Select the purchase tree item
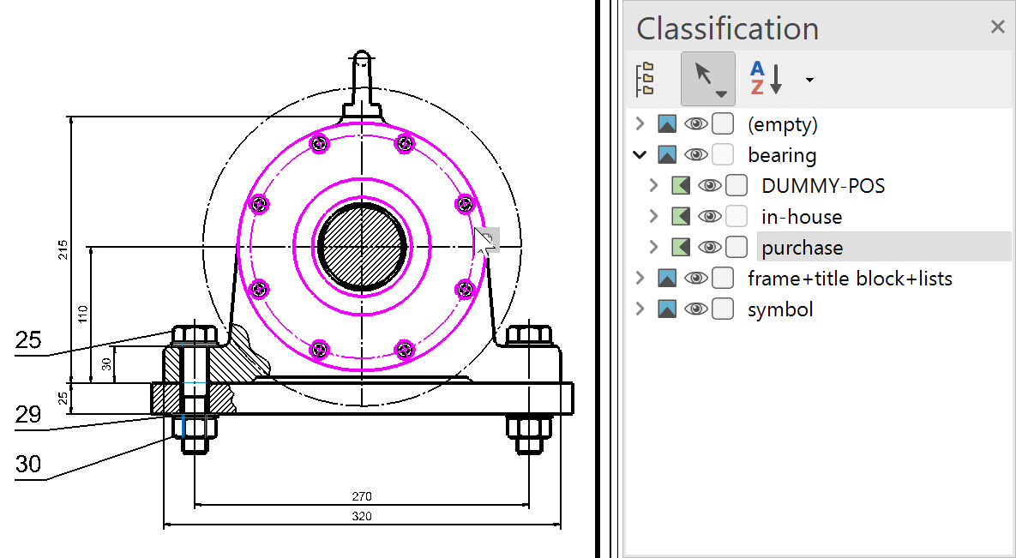Screen dimensions: 1016x558 803,248
